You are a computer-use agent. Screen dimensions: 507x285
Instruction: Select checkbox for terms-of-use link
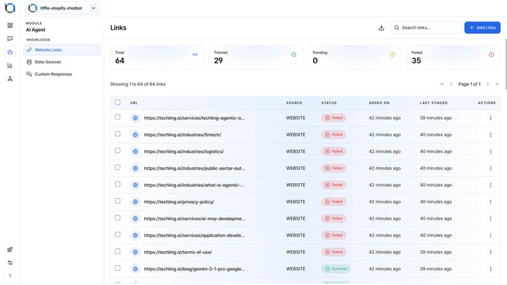(118, 251)
